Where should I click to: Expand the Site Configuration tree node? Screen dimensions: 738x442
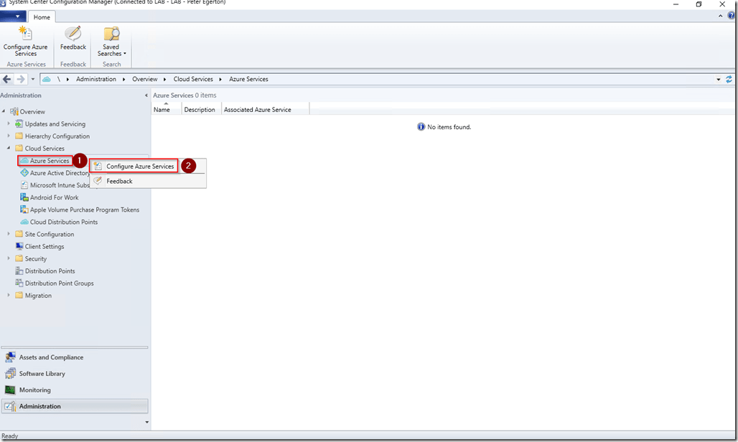9,234
